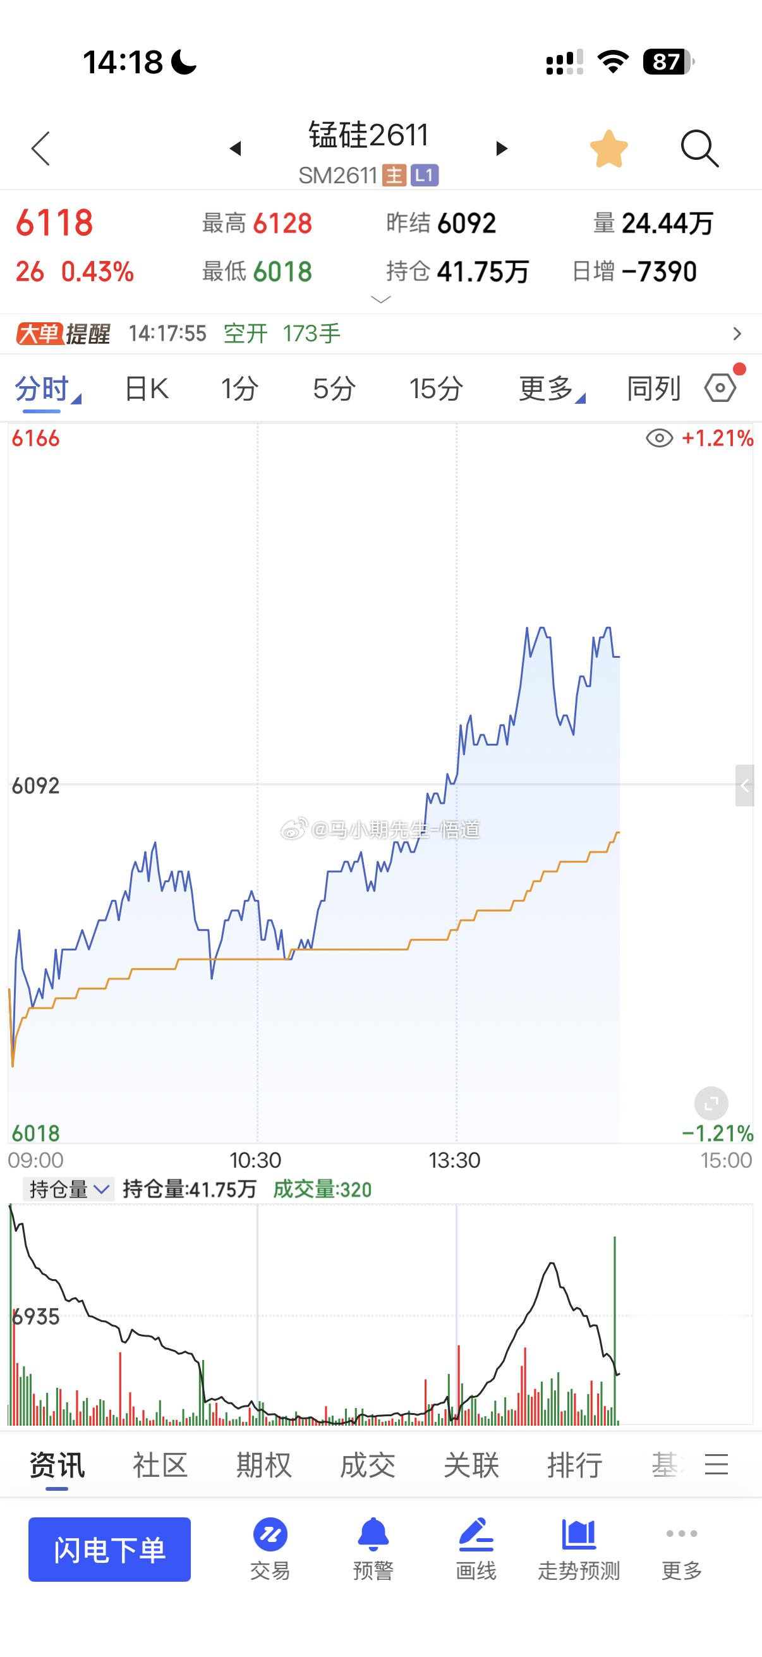This screenshot has width=762, height=1657.
Task: Open the 大单提醒 large order alert row
Action: tap(380, 334)
